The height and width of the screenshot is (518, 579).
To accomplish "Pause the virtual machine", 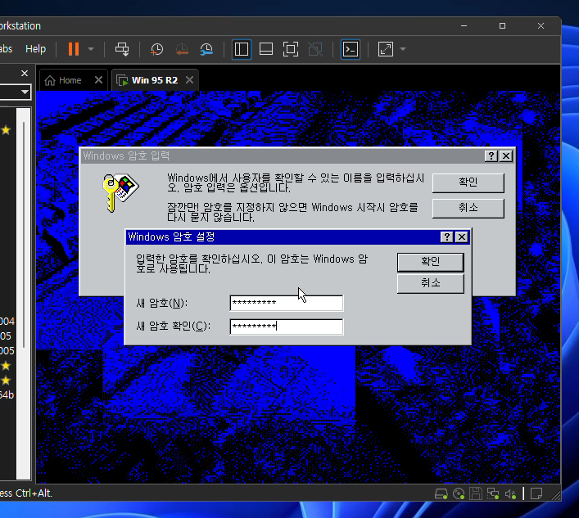I will [x=74, y=49].
